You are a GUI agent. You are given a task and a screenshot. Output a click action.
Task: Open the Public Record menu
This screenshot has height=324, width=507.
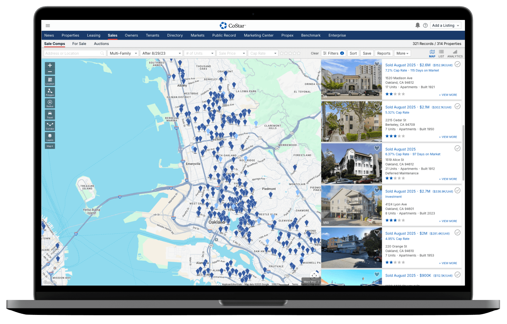point(224,36)
